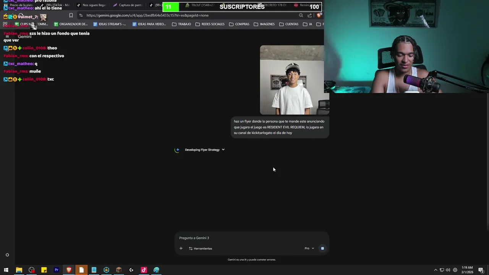The image size is (489, 275).
Task: Open Windows notification center
Action: [481, 270]
